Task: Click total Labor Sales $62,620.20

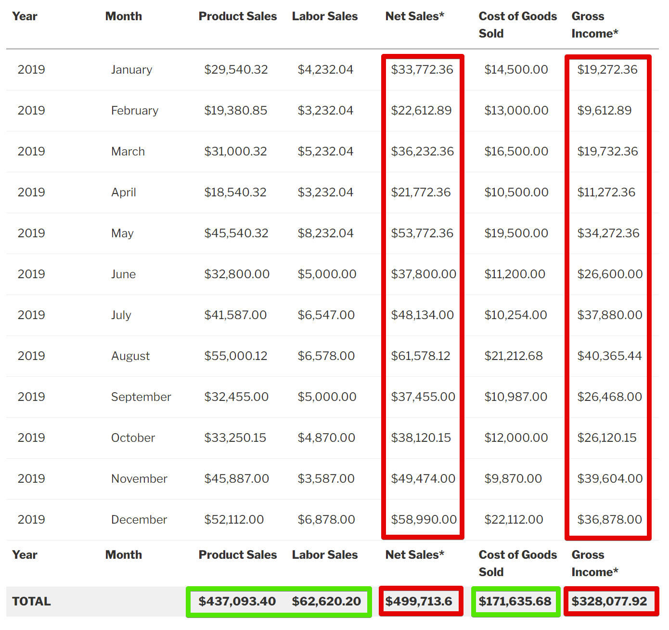Action: tap(326, 601)
